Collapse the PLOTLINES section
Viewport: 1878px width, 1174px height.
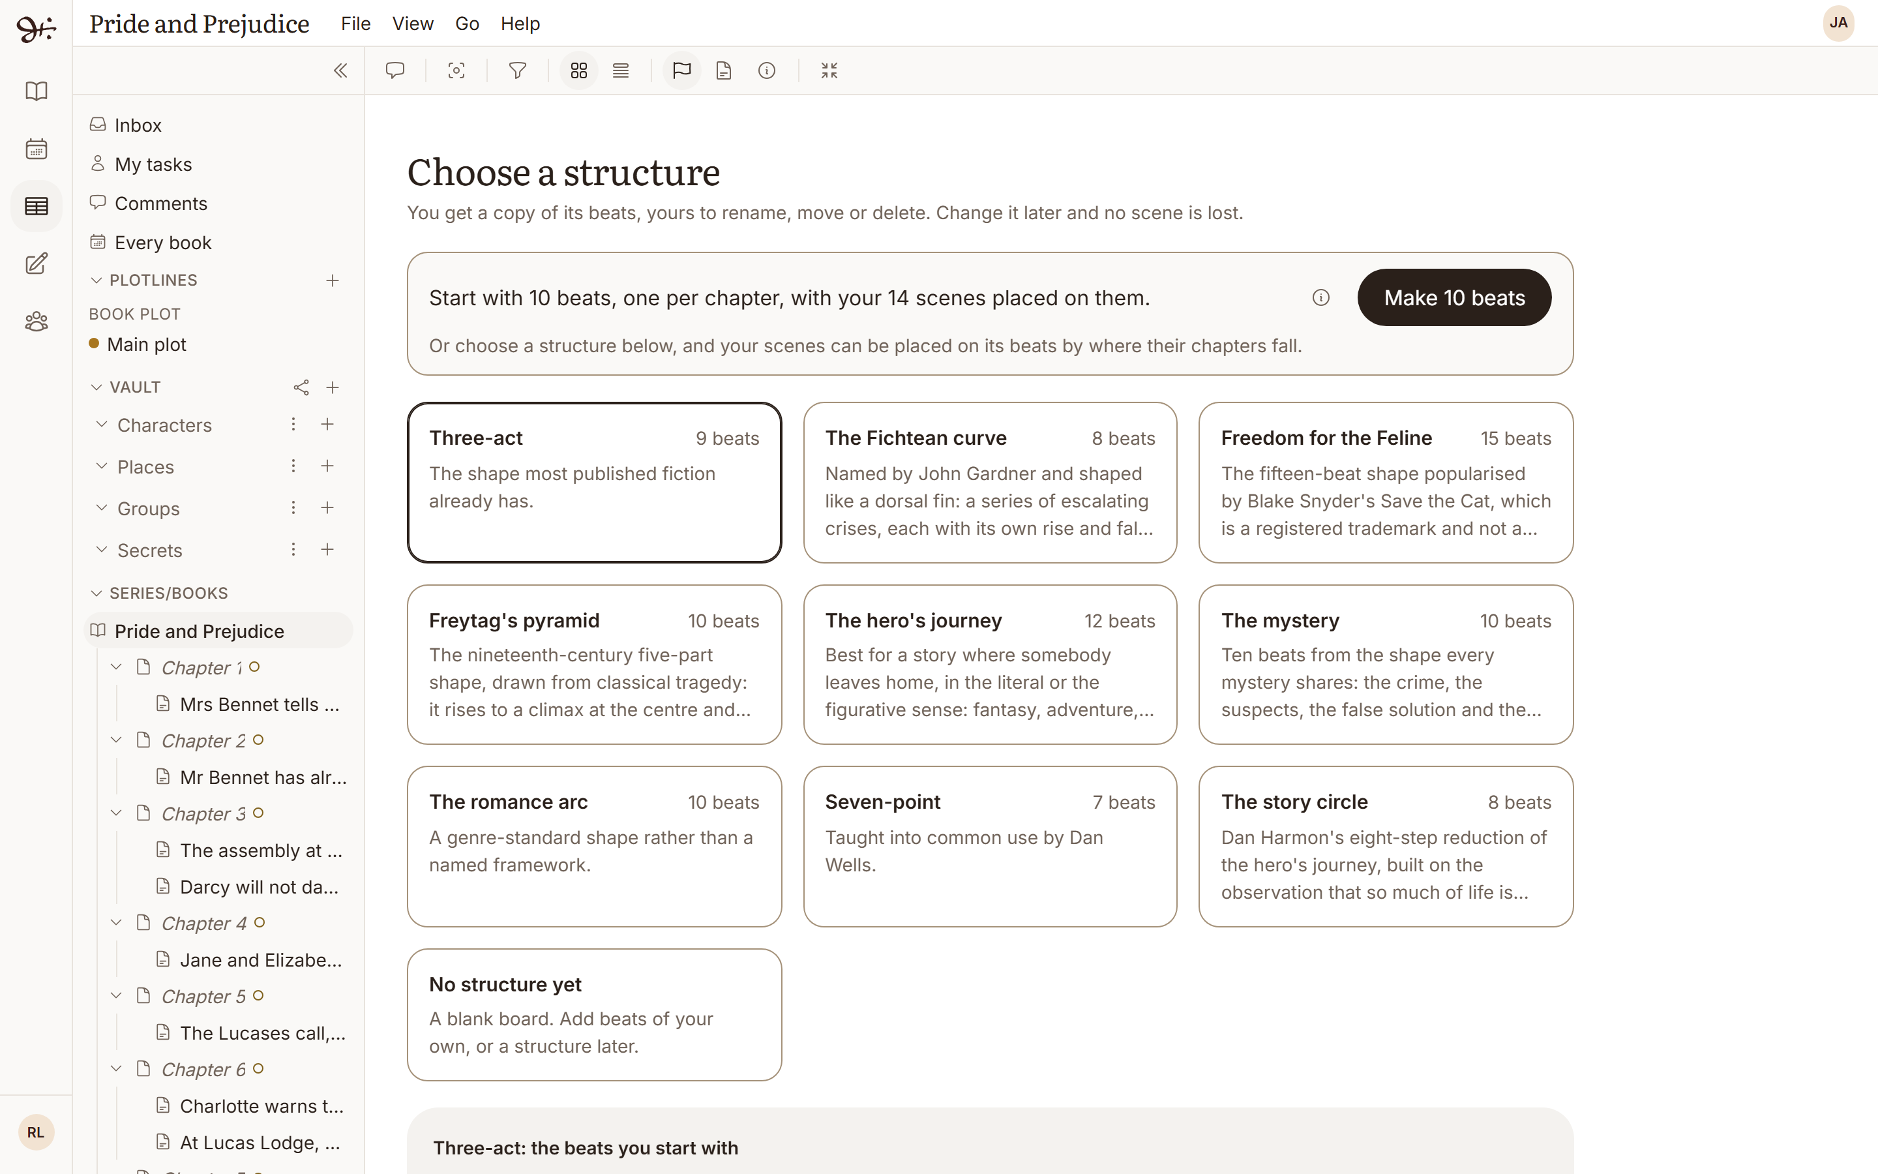97,280
